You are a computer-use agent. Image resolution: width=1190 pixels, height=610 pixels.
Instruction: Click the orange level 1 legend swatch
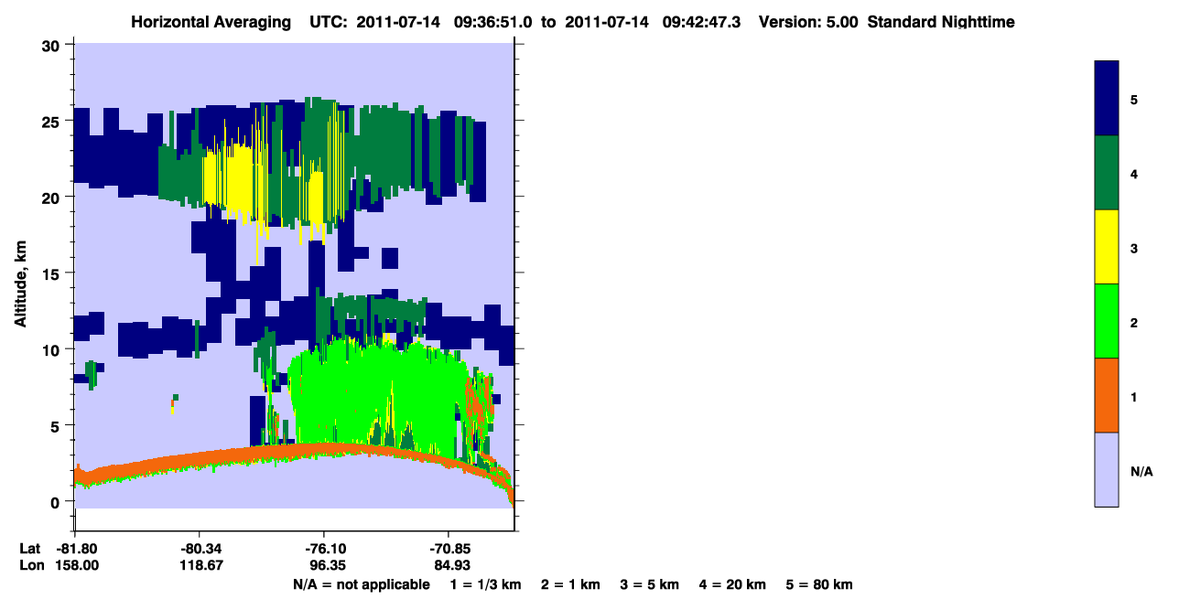click(1107, 395)
